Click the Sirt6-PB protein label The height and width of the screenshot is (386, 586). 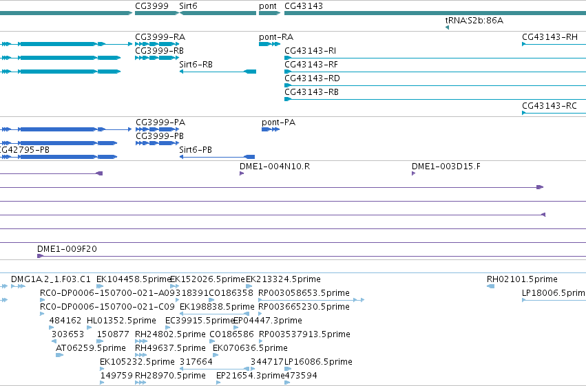tap(196, 150)
